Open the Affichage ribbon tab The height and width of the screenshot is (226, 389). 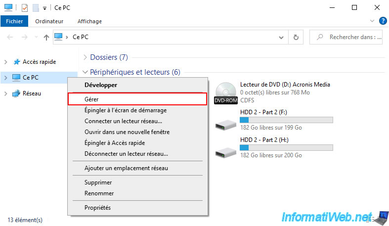pos(89,21)
